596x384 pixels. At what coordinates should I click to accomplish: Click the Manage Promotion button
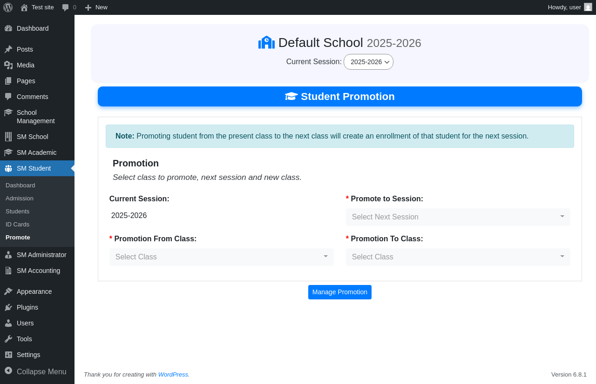340,292
